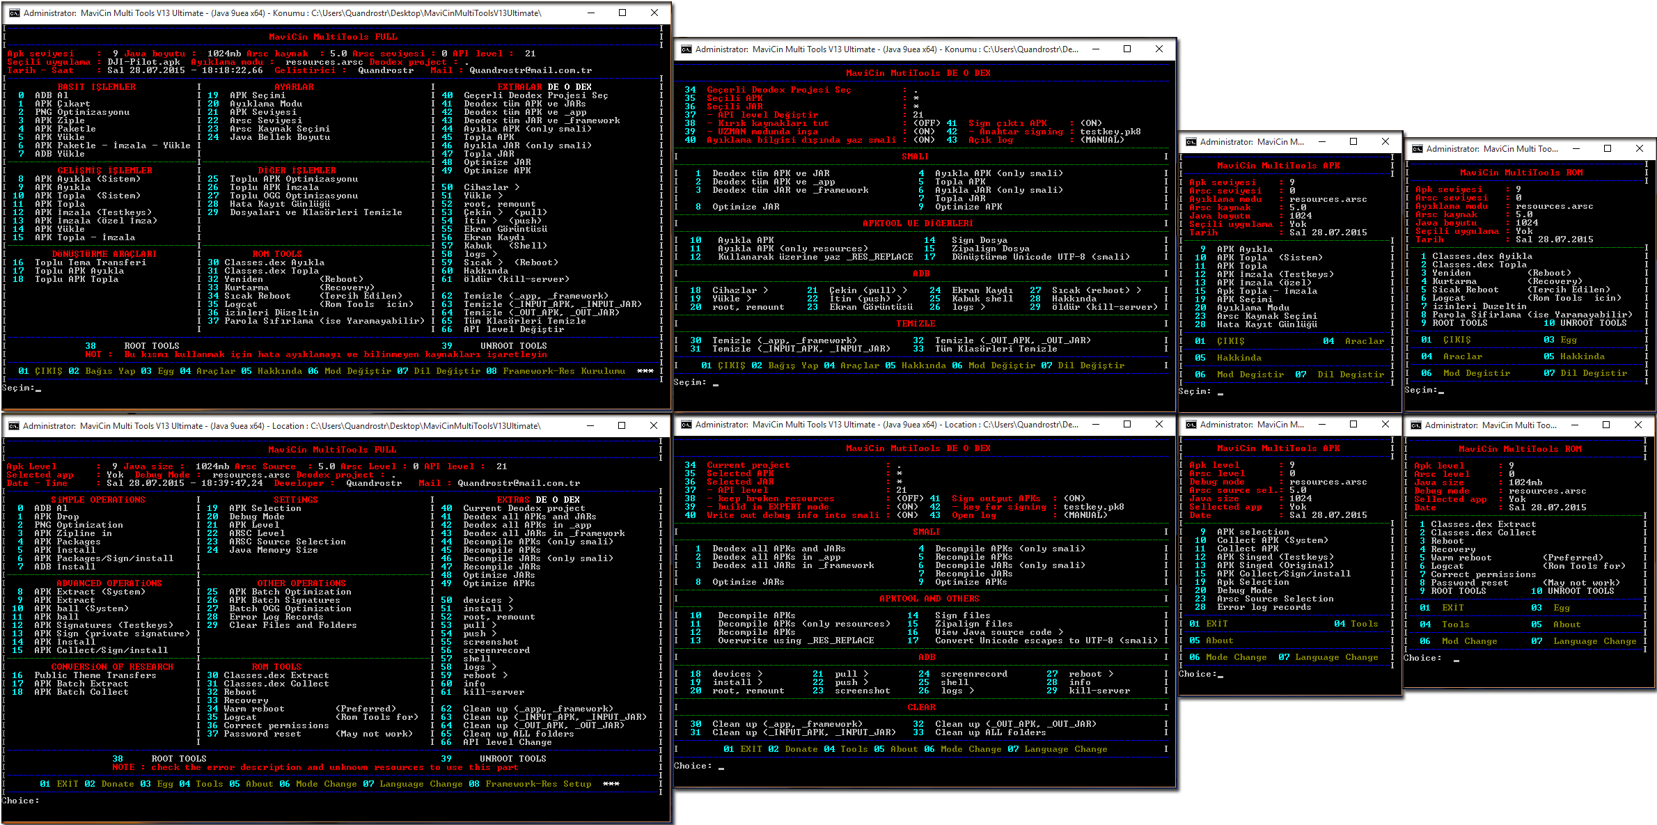Click 'Ekran Görüntüsü' in the Turkish DE O DEX window
Image resolution: width=1657 pixels, height=825 pixels.
click(871, 307)
